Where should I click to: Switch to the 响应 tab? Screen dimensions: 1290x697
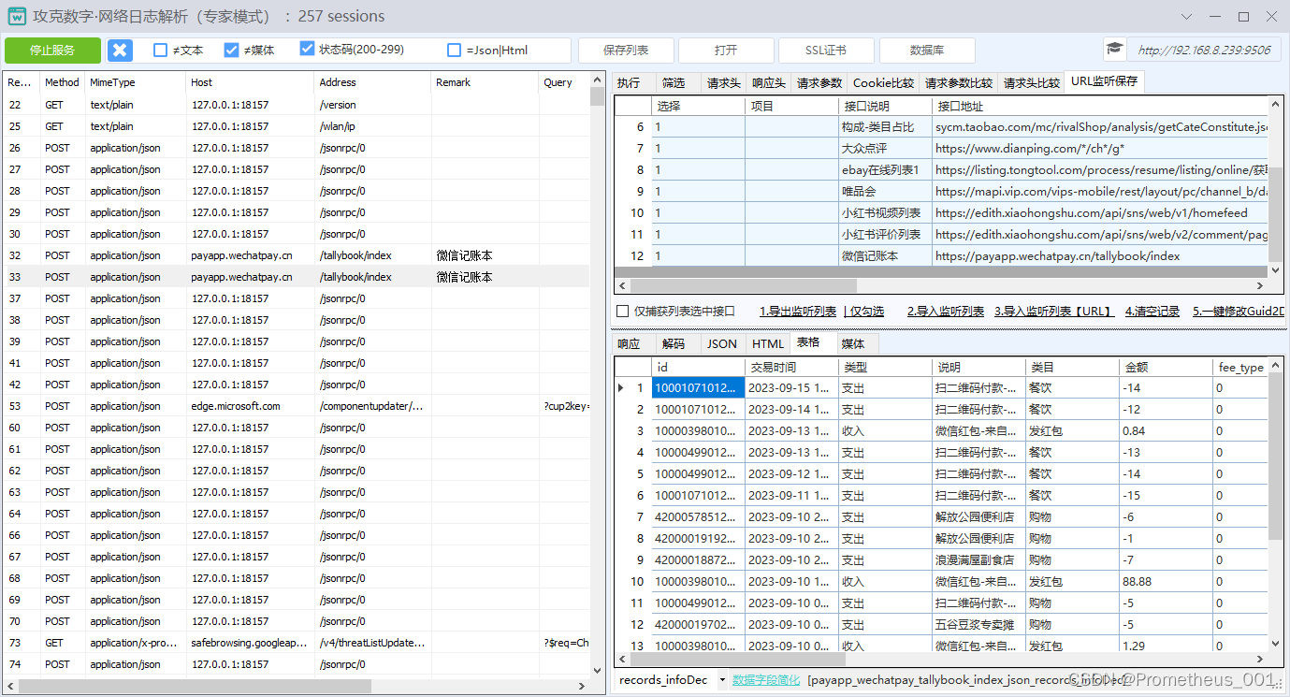pos(629,344)
